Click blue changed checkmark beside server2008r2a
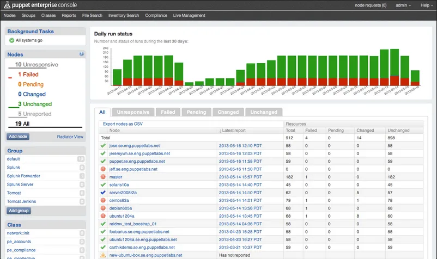The image size is (437, 259). (103, 193)
